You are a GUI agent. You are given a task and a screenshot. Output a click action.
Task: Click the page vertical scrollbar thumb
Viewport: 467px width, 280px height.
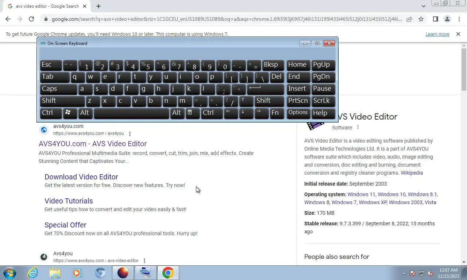(x=464, y=69)
